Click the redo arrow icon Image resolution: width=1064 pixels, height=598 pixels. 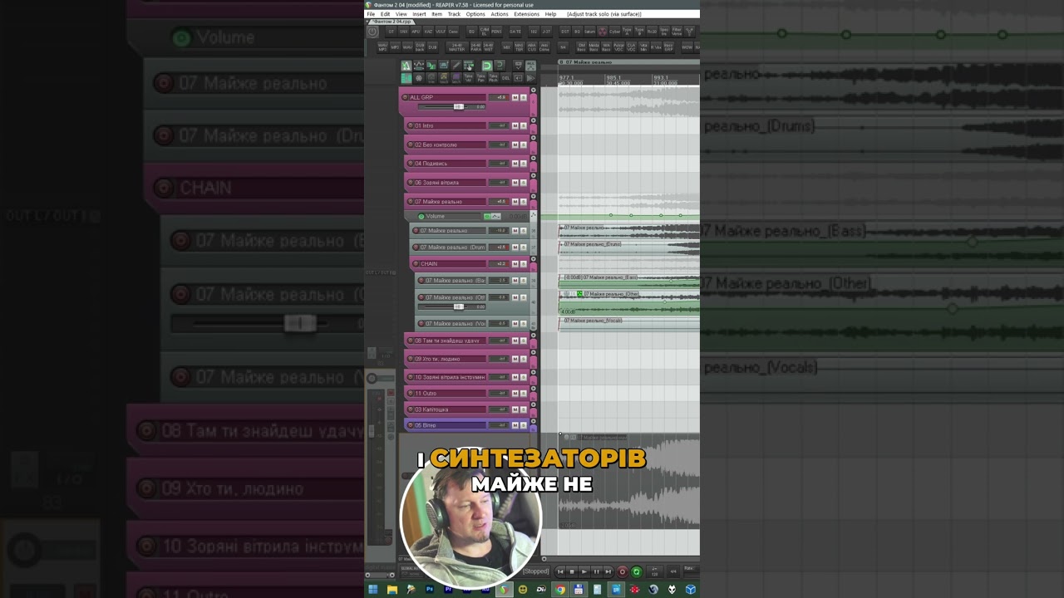[500, 66]
